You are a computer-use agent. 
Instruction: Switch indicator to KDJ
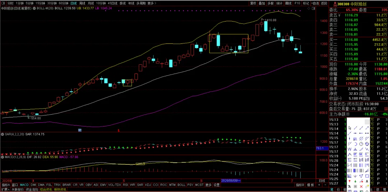tap(148, 185)
